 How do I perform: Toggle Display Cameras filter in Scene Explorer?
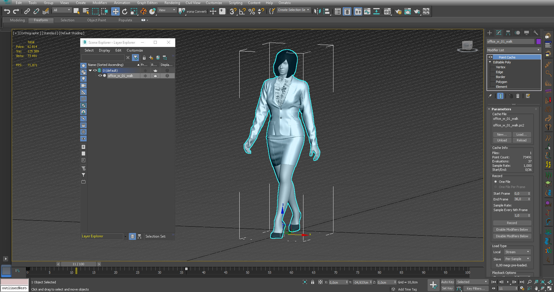[x=83, y=86]
